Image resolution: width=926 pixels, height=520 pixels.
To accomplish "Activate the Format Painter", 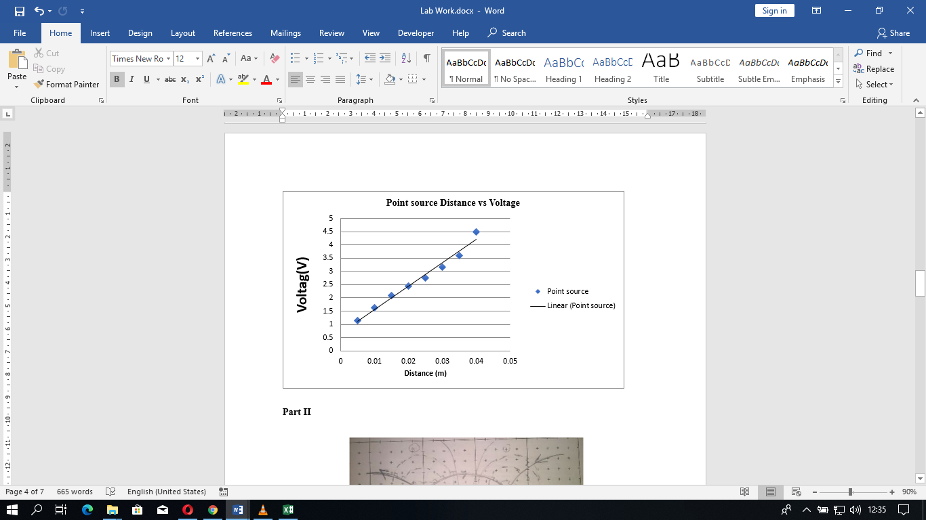I will coord(66,84).
